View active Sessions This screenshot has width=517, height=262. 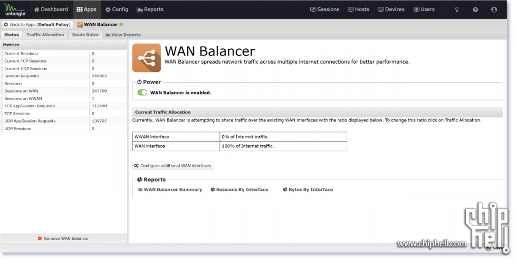pos(325,9)
